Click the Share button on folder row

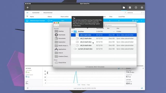click(135, 21)
